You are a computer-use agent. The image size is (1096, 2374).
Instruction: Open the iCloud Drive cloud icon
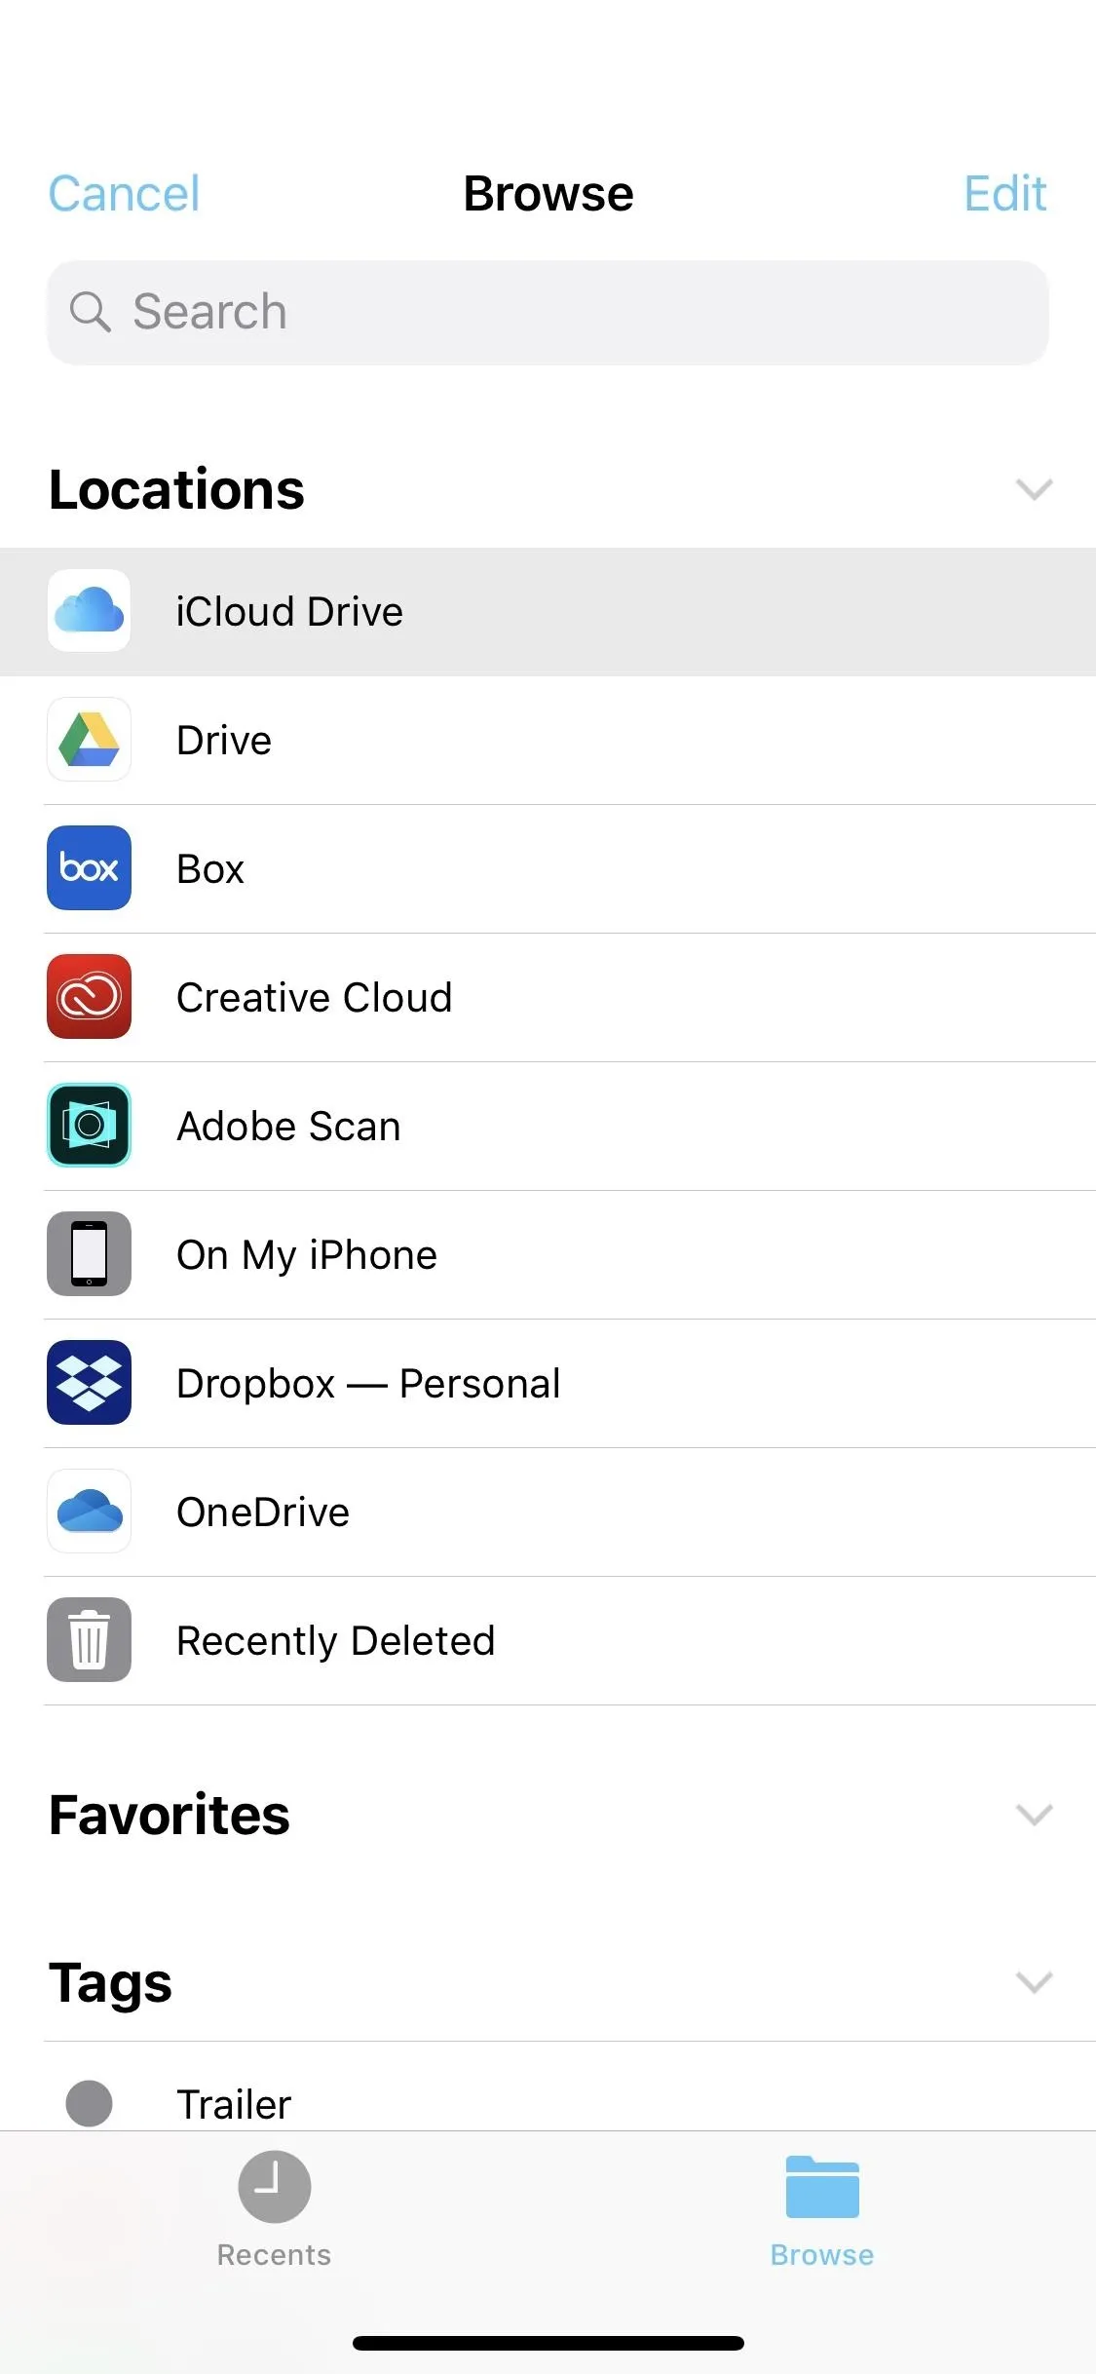89,611
